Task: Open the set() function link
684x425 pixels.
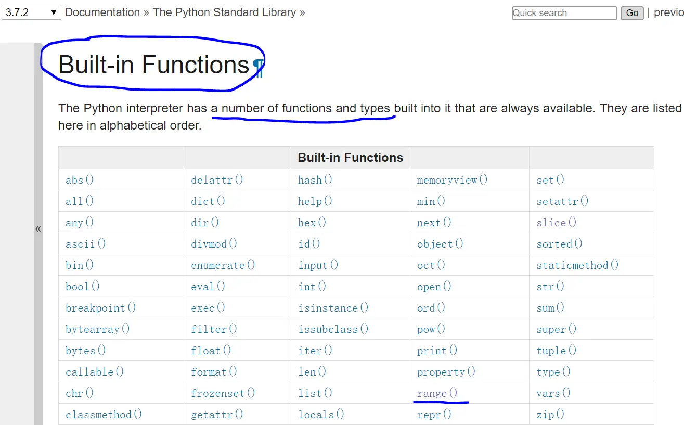Action: point(550,180)
